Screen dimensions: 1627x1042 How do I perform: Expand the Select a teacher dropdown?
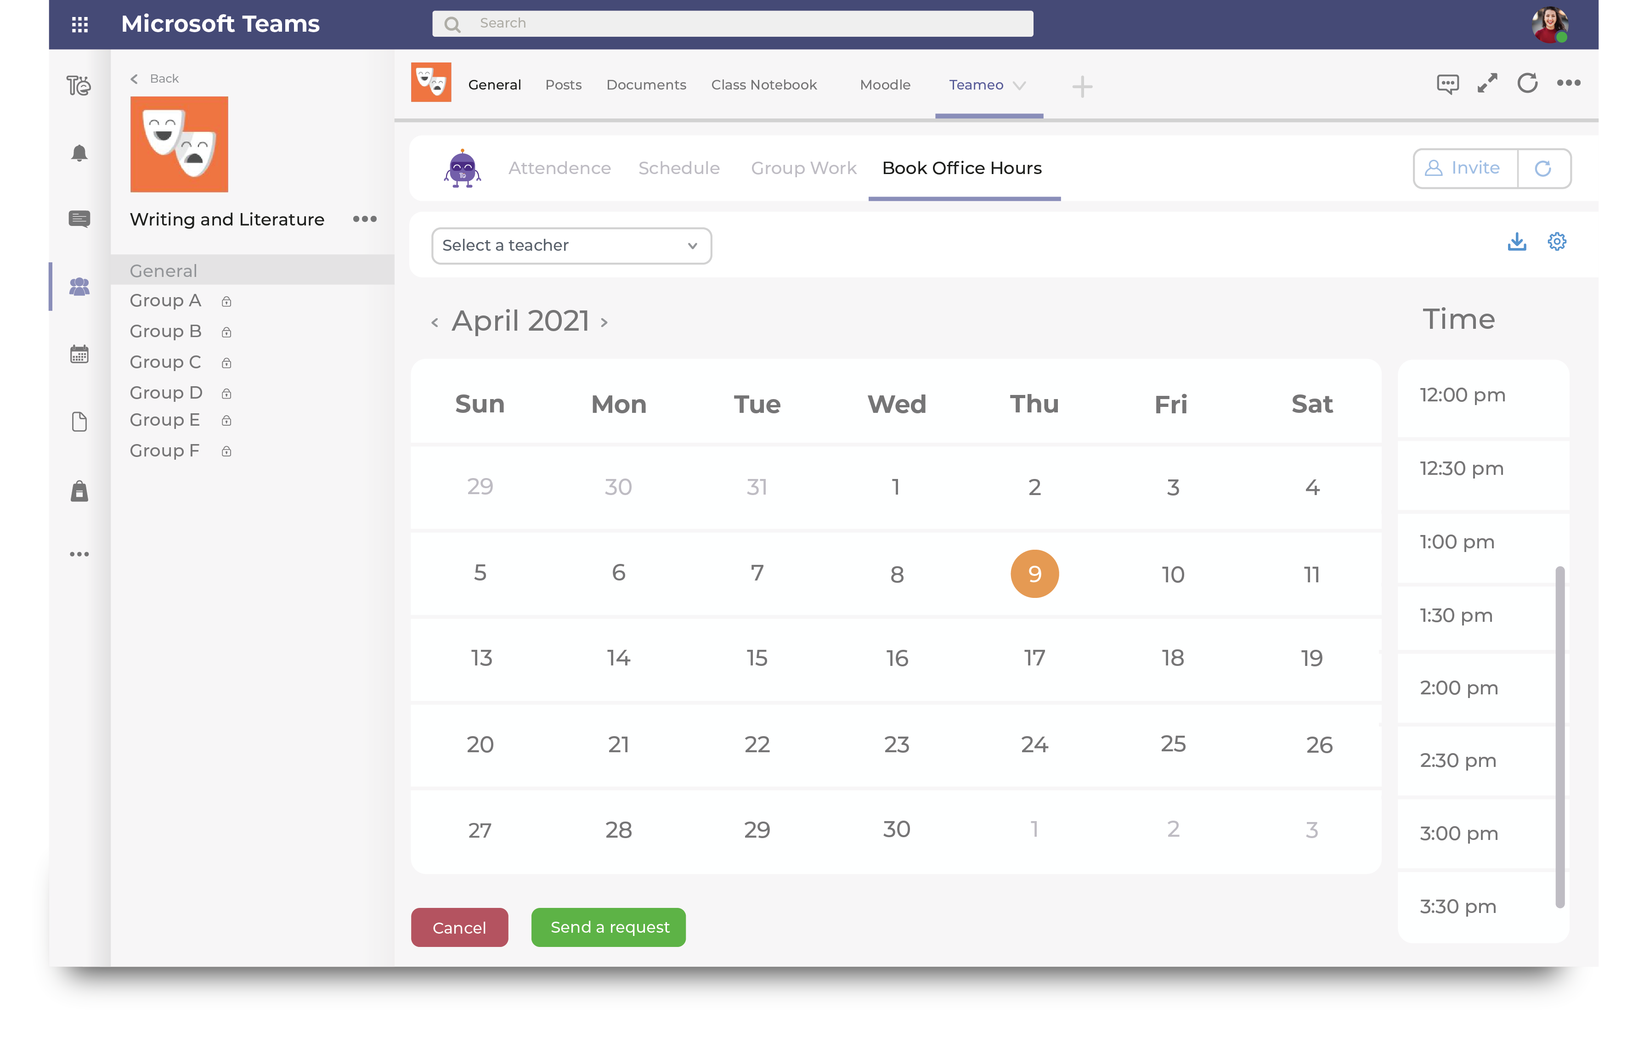571,246
